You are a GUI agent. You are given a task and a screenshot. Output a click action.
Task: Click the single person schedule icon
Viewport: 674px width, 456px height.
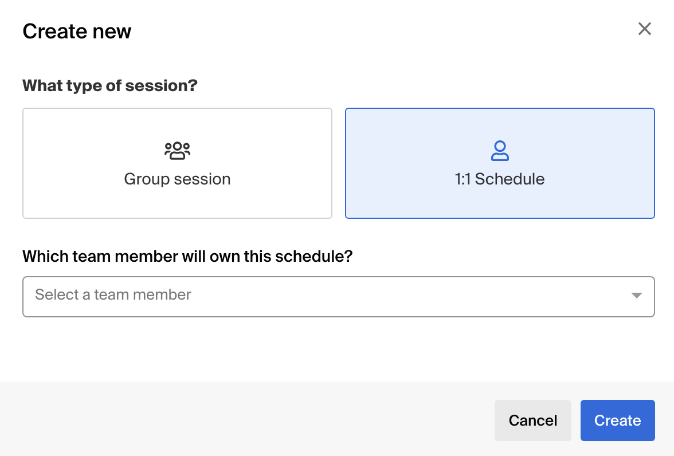pyautogui.click(x=500, y=151)
